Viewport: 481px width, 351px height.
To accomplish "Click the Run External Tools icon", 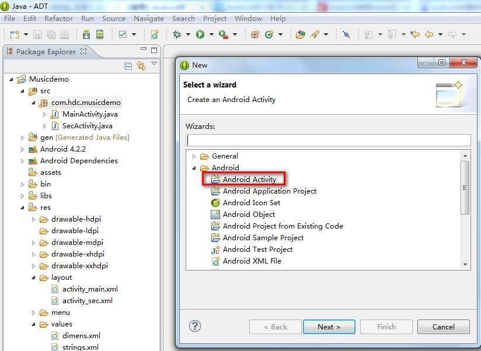I will pyautogui.click(x=224, y=34).
